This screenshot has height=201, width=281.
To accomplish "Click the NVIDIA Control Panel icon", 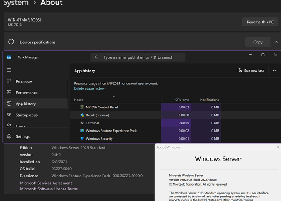I will tap(82, 107).
